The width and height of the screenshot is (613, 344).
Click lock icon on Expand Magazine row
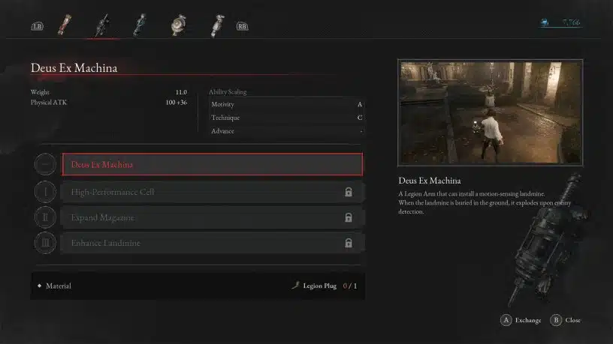pyautogui.click(x=349, y=217)
